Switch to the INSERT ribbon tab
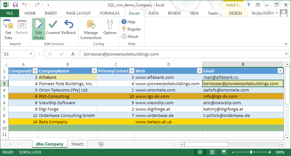The width and height of the screenshot is (291, 156). (x=51, y=13)
